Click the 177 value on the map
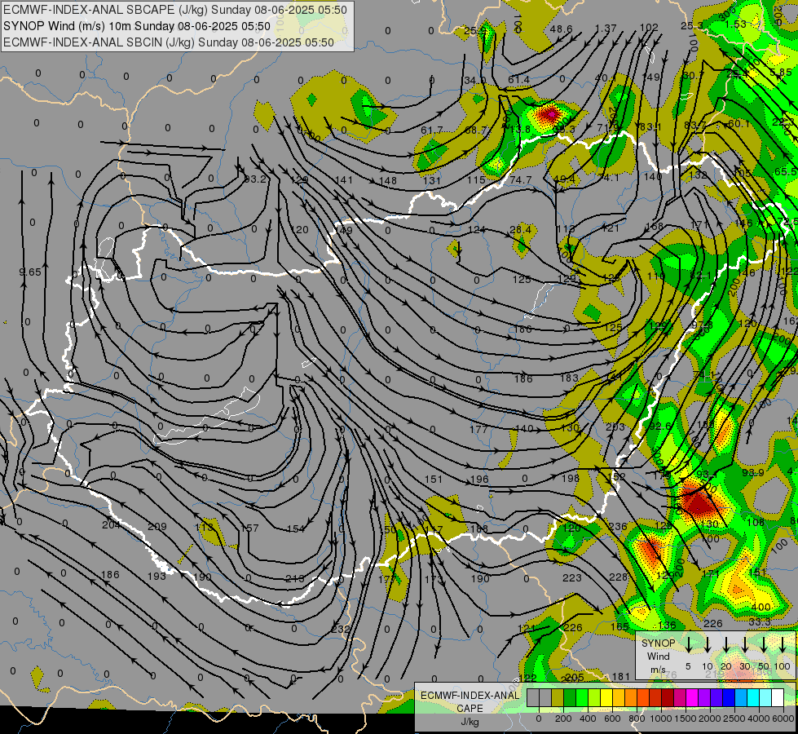 click(479, 429)
